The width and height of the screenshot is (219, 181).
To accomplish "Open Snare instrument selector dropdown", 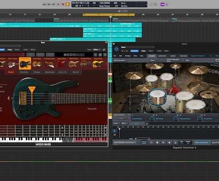I will [x=156, y=60].
